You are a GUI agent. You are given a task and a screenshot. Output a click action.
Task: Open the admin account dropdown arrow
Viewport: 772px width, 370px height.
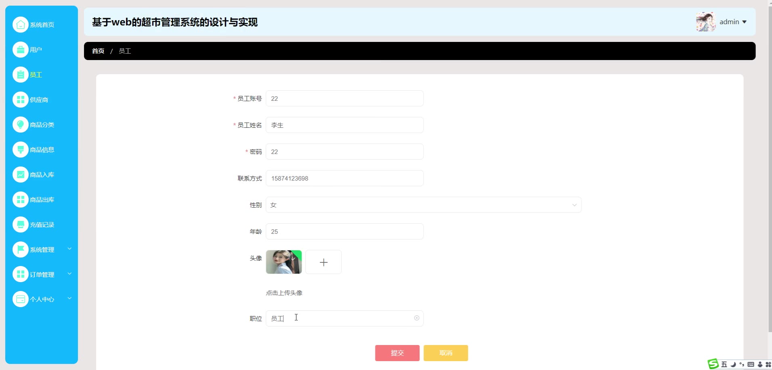745,22
